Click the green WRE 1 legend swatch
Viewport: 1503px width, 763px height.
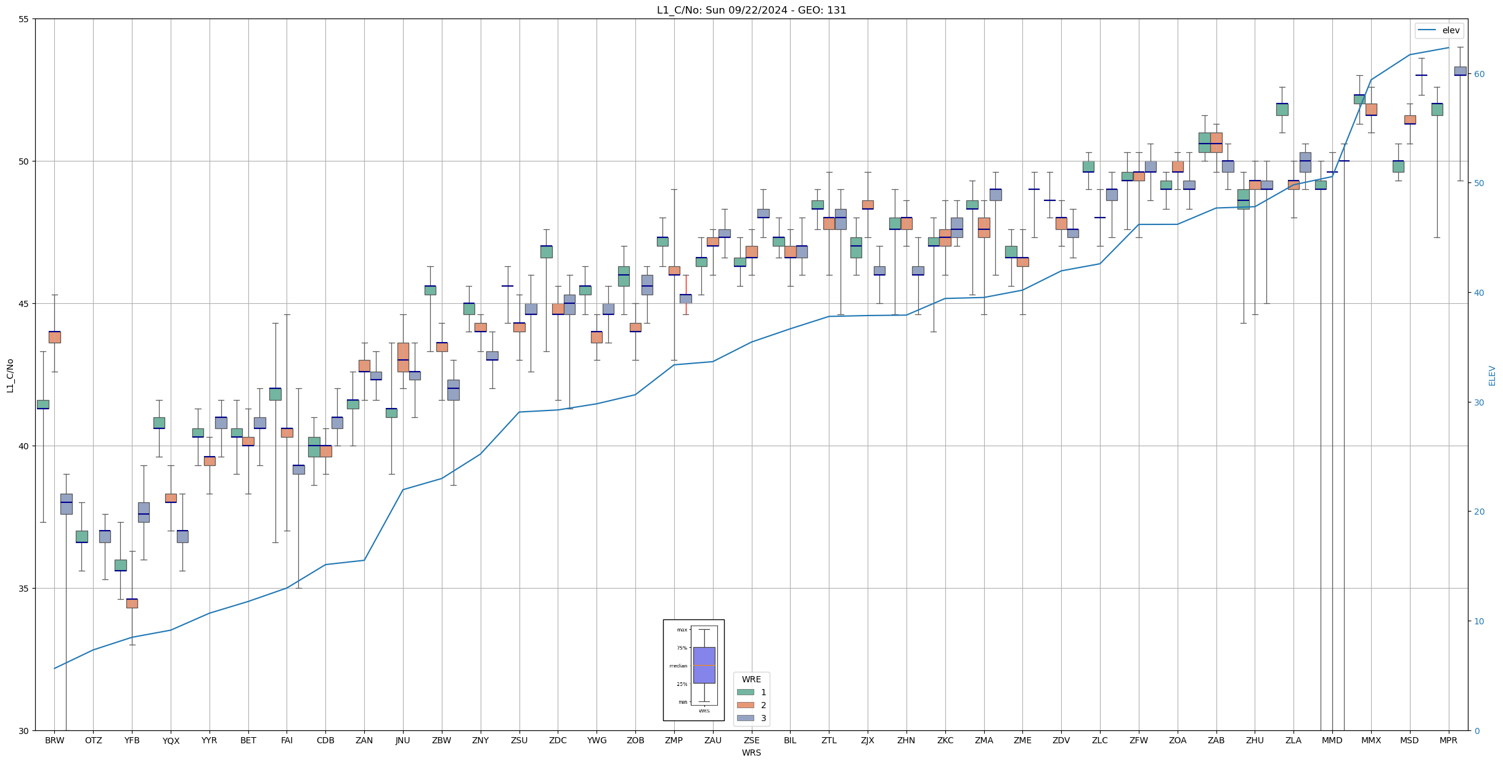745,692
